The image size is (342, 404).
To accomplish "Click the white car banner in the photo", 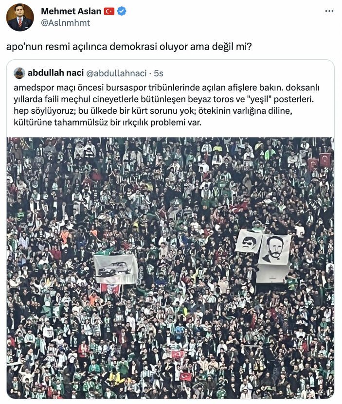I will [116, 269].
